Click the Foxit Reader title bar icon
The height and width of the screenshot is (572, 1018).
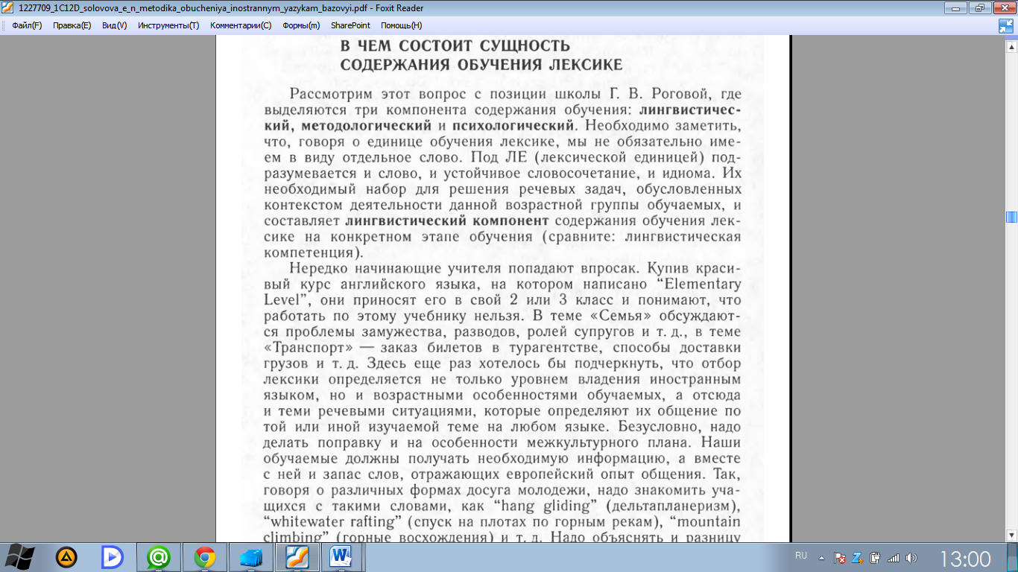click(x=8, y=8)
